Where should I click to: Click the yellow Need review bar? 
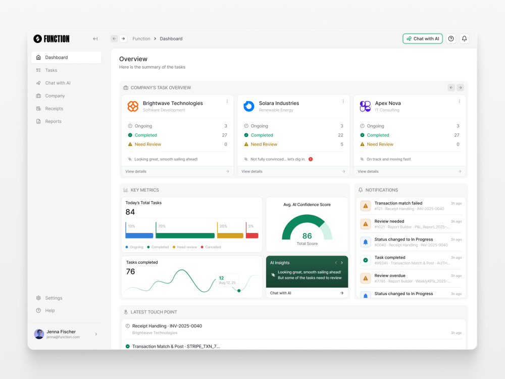(230, 235)
